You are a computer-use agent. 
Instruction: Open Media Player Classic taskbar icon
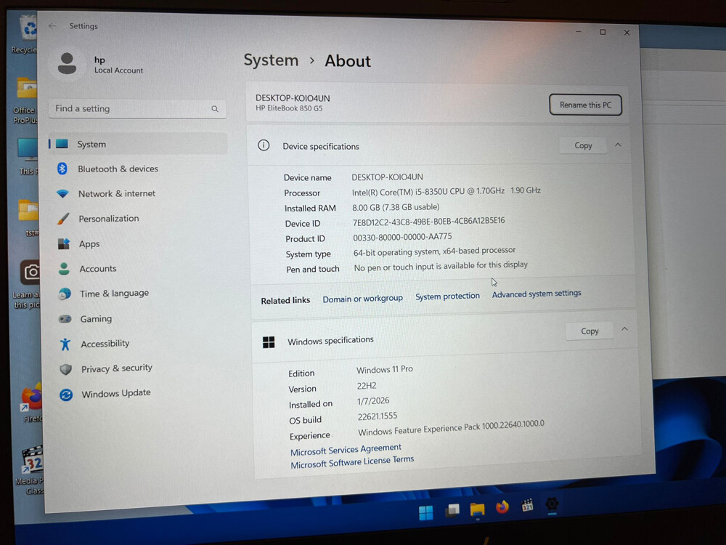click(527, 505)
